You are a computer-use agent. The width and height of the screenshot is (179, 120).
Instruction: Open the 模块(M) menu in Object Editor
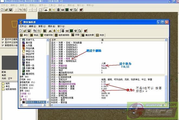pos(51,26)
